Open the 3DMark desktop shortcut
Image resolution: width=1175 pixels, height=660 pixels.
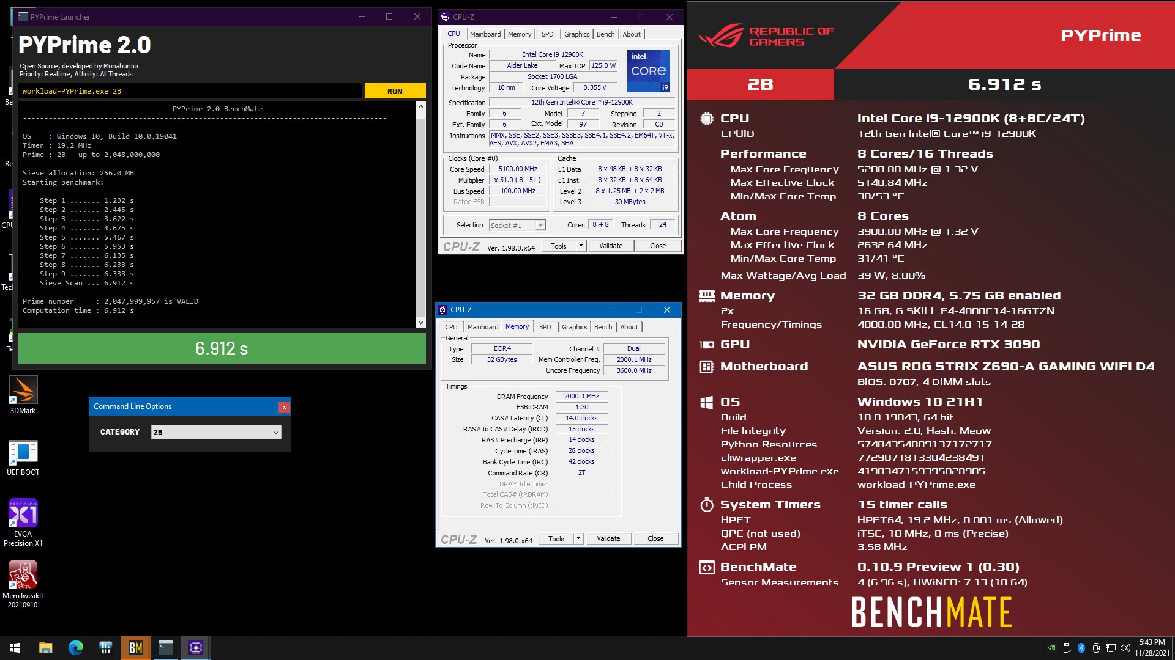[x=23, y=395]
